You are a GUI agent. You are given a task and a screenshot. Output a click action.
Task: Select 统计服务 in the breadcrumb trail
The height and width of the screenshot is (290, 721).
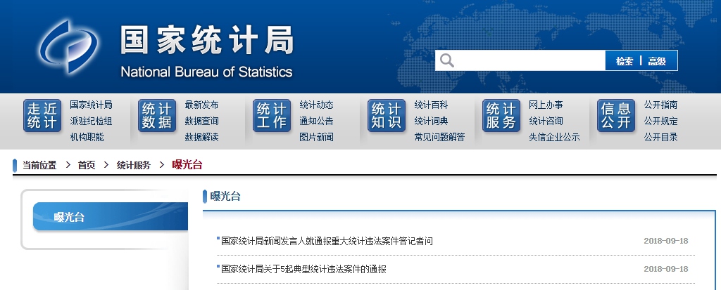coord(134,165)
